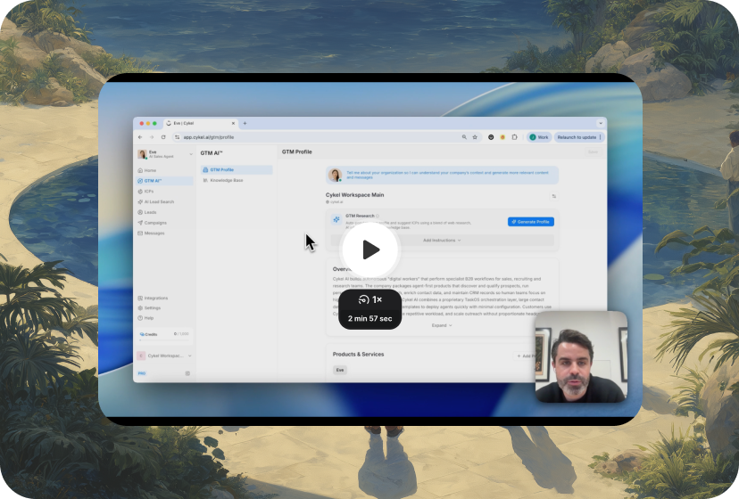Expand the Add Instructions section
This screenshot has width=739, height=499.
pyautogui.click(x=442, y=240)
